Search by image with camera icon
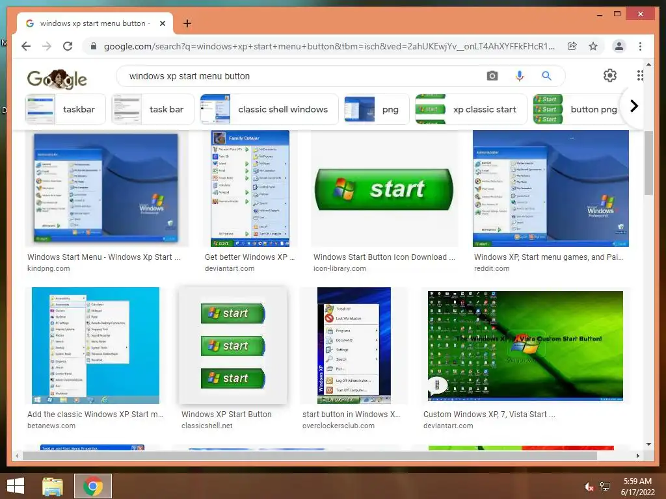Image resolution: width=666 pixels, height=499 pixels. [492, 76]
